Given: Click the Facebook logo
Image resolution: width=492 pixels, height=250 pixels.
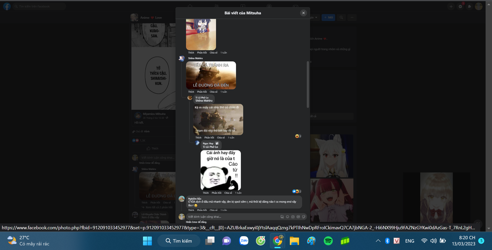Looking at the screenshot, I should [x=7, y=6].
